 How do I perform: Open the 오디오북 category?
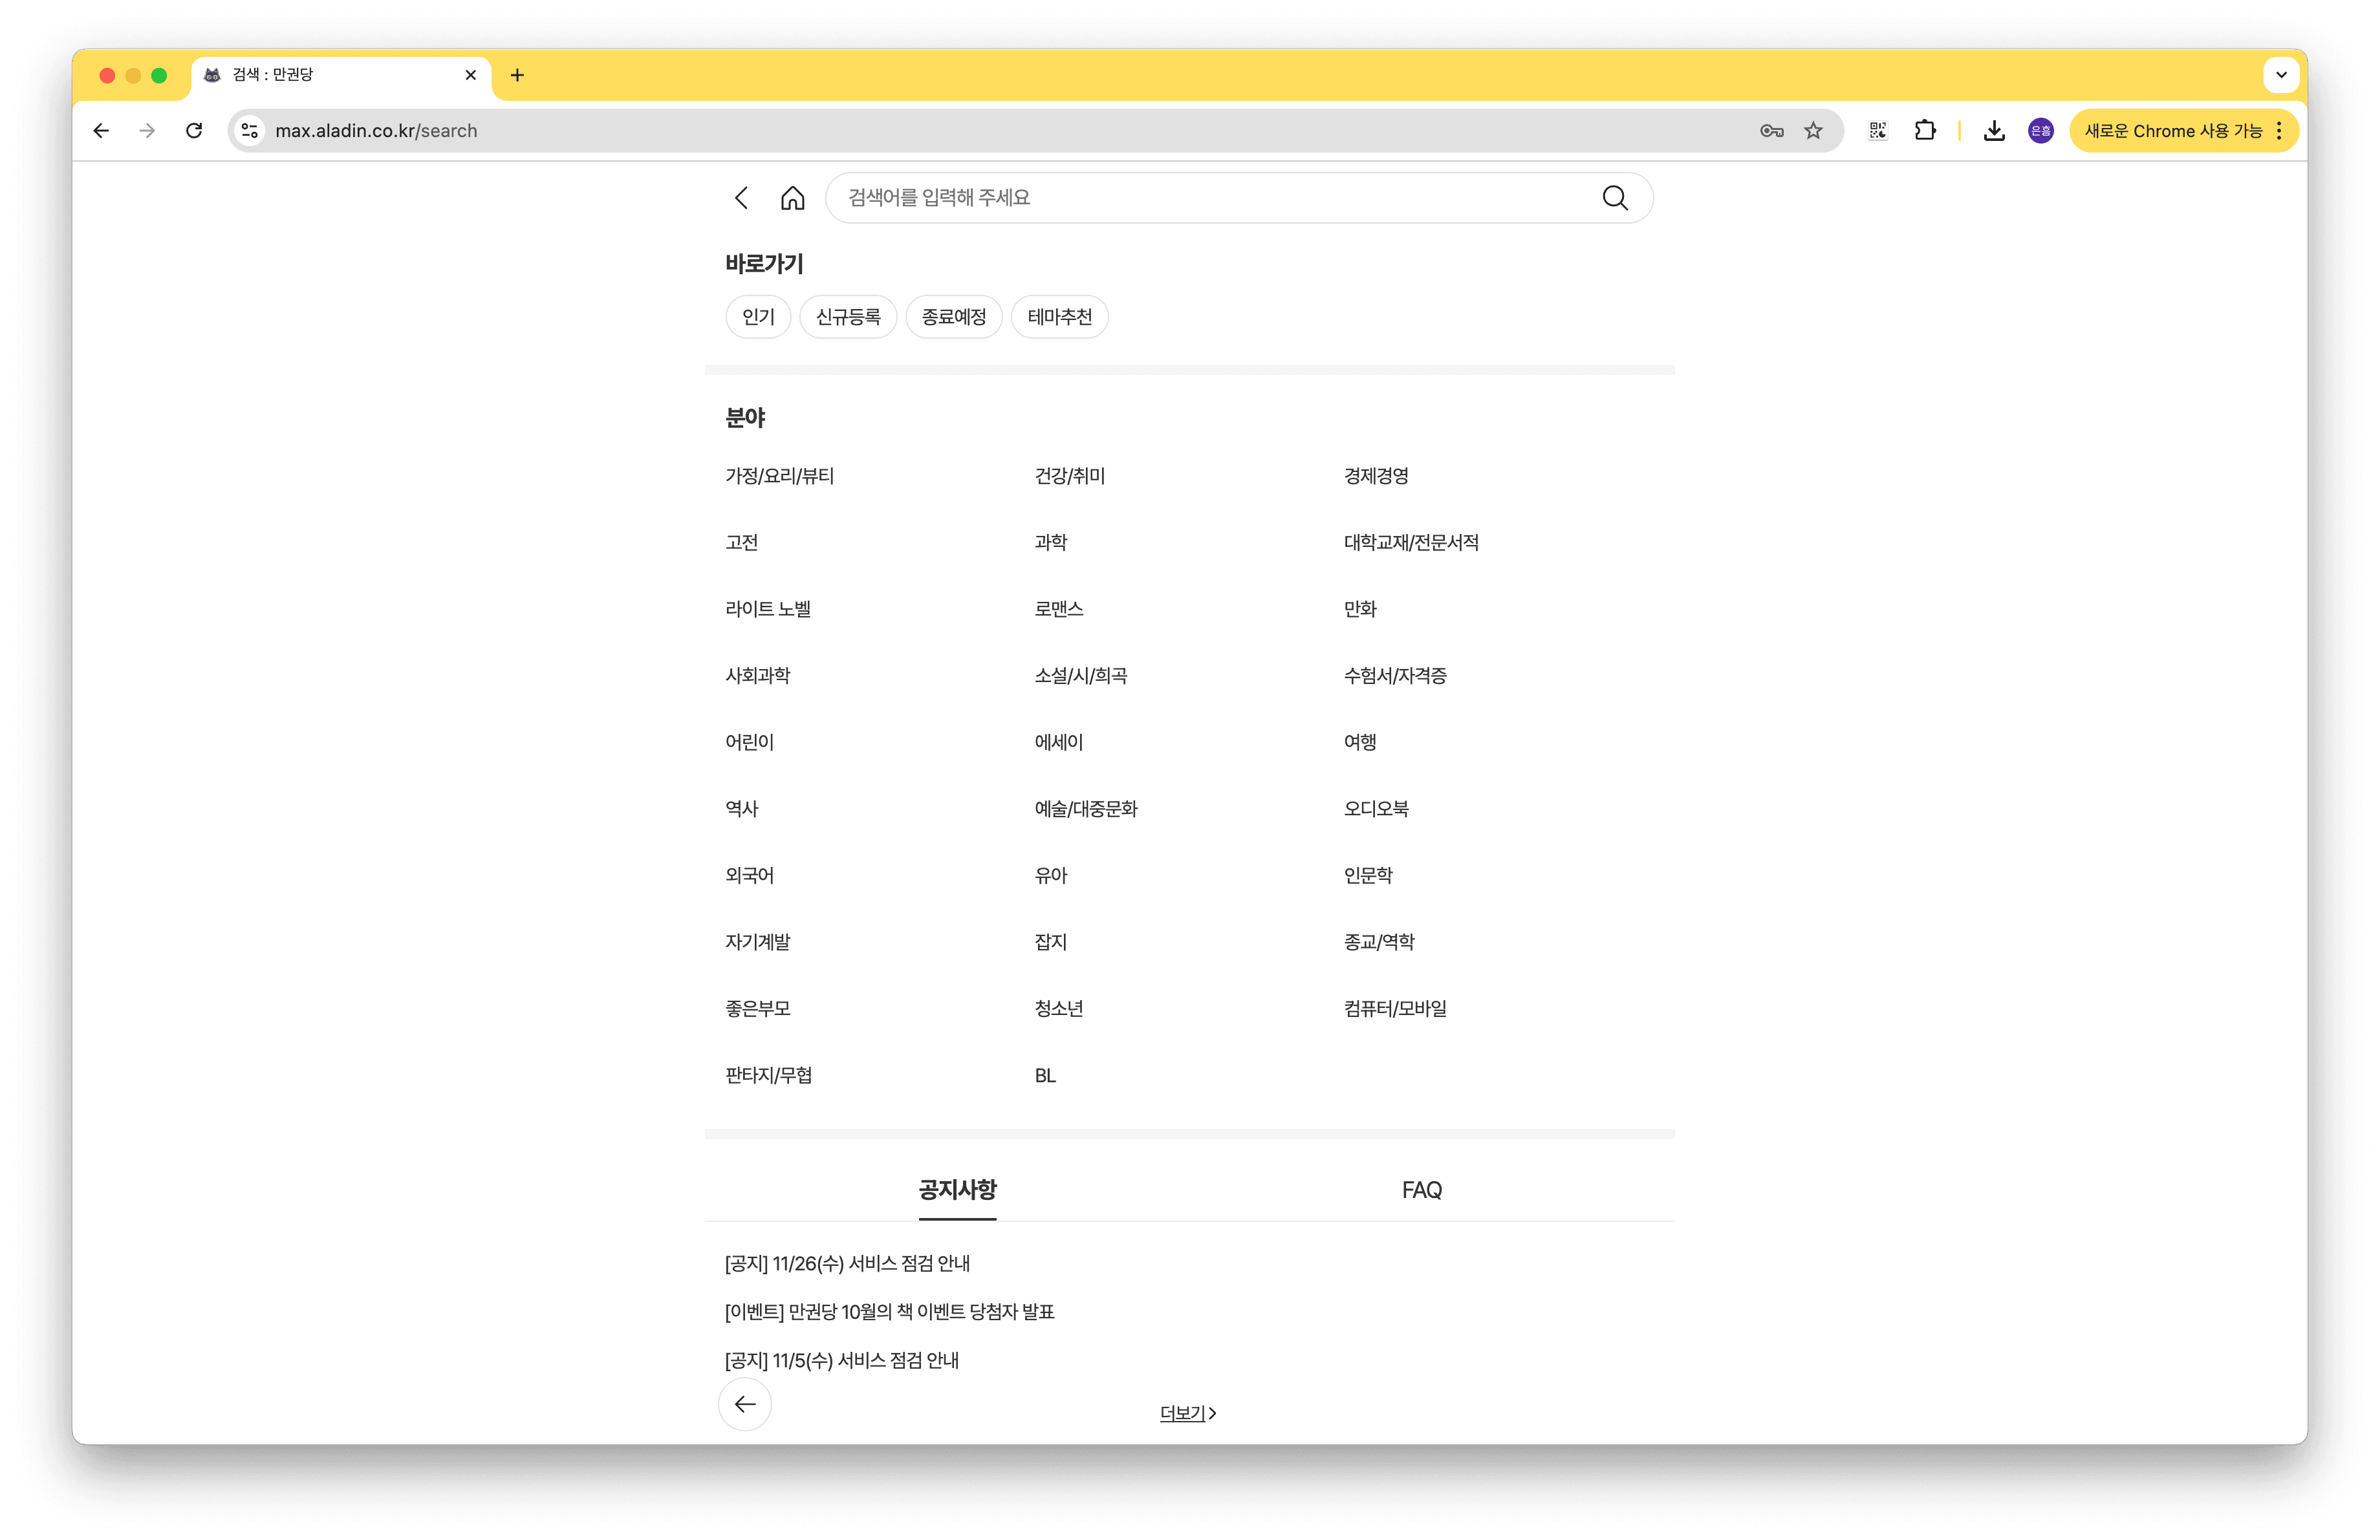(x=1375, y=809)
